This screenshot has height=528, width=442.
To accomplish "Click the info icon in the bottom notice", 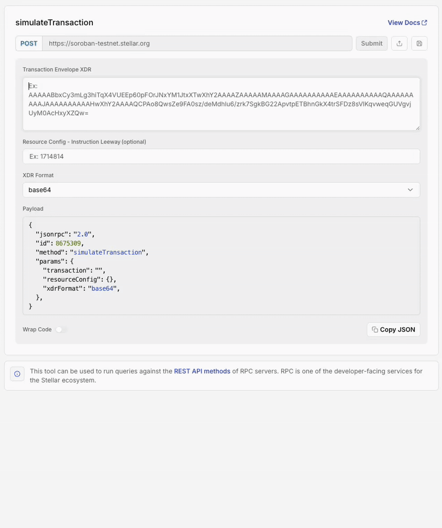I will [17, 374].
